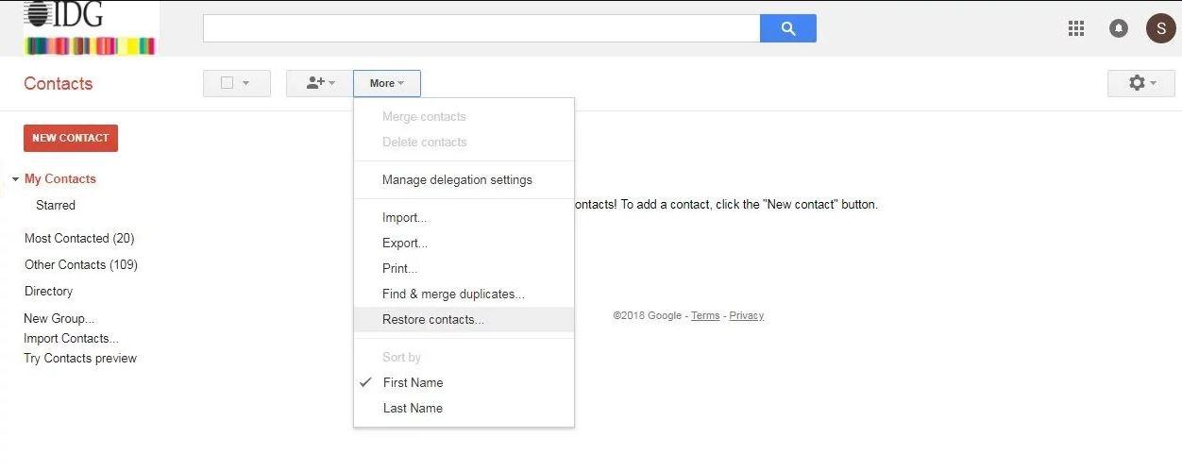The width and height of the screenshot is (1182, 471).
Task: Click the blue search magnifier button
Action: pos(787,28)
